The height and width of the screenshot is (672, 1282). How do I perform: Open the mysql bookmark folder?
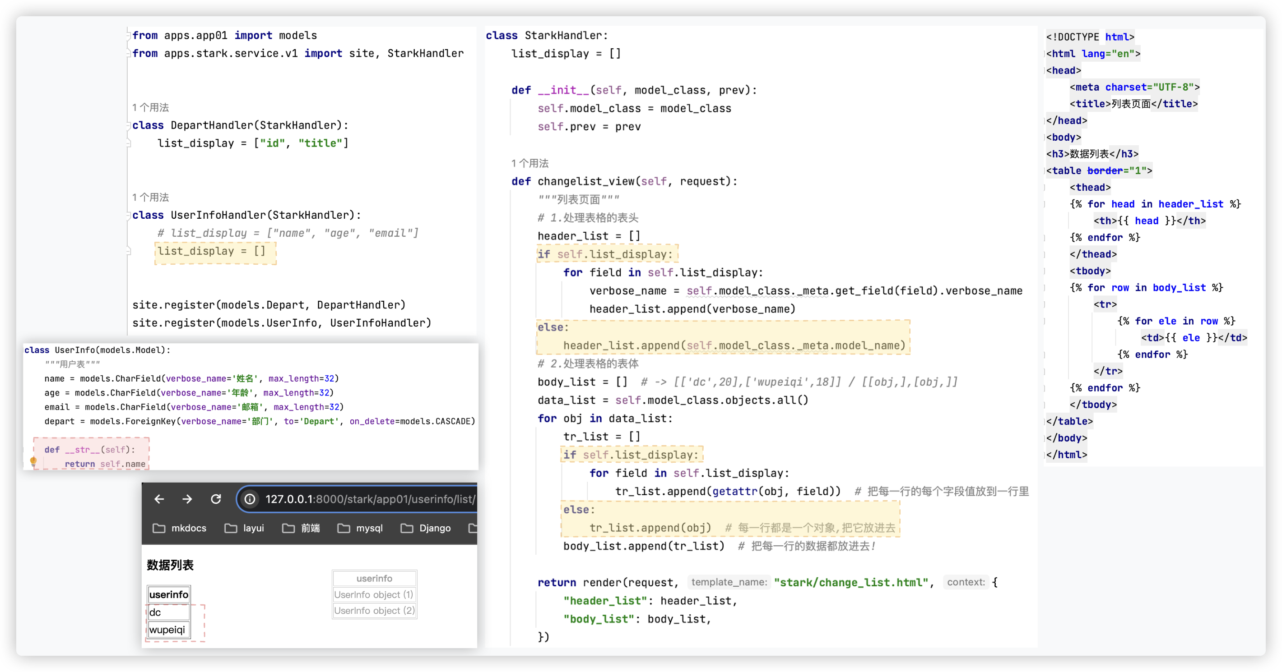click(360, 528)
